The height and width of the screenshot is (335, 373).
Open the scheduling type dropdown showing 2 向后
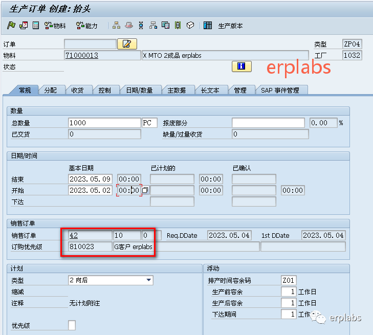pos(111,280)
